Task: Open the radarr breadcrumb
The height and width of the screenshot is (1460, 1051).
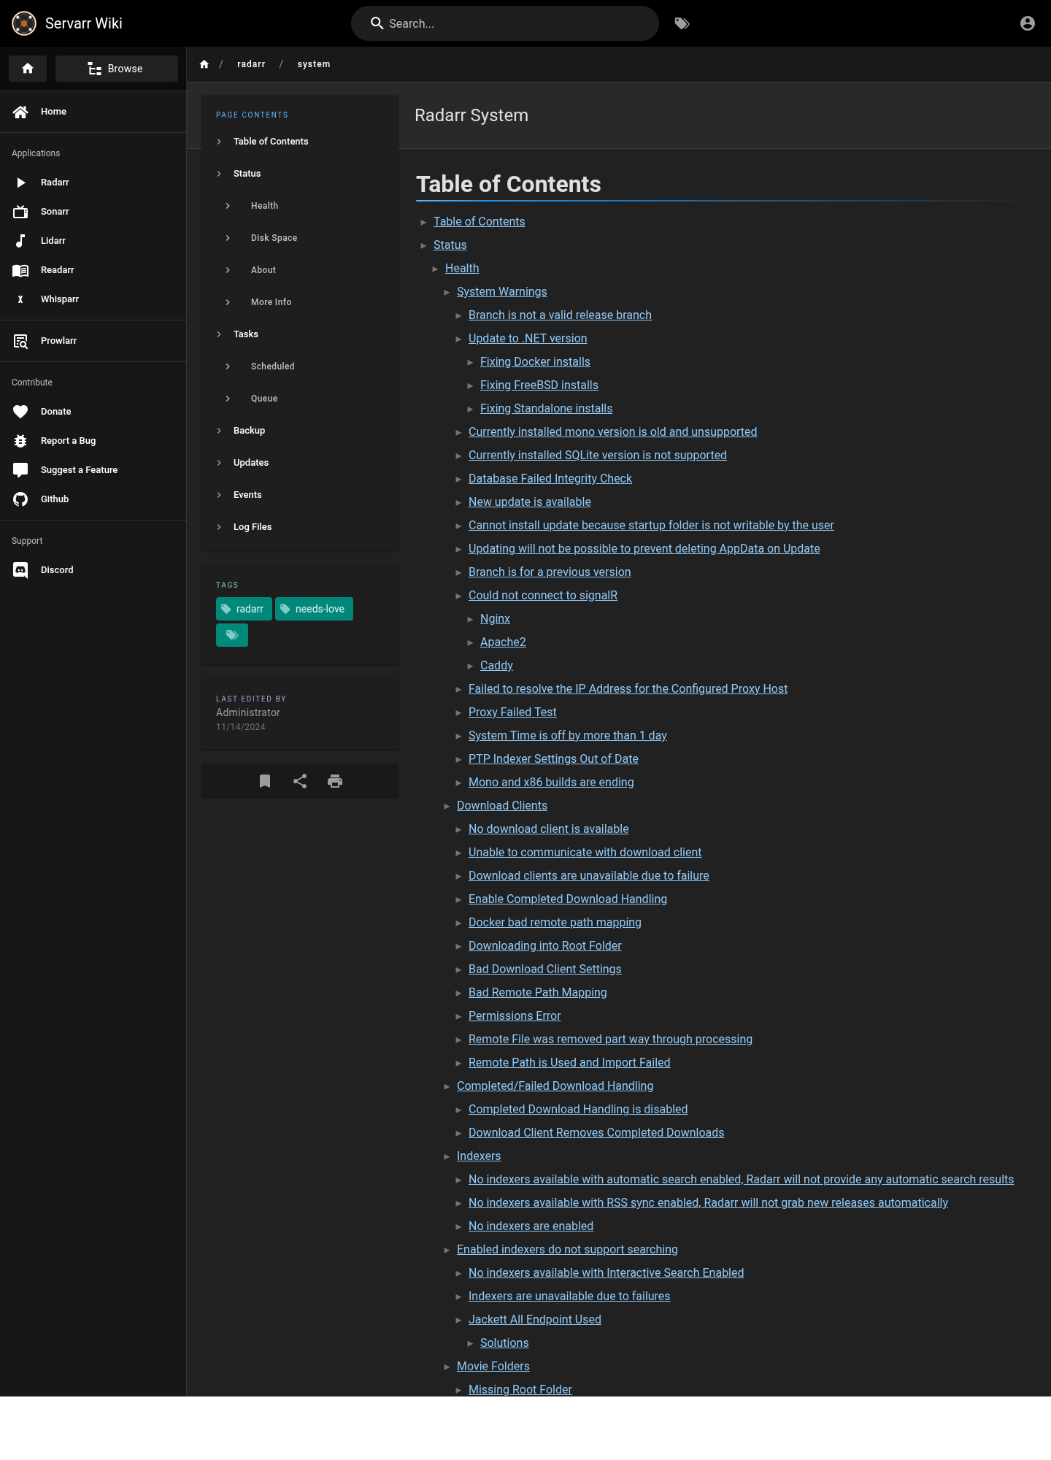Action: click(251, 64)
